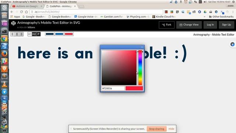Open Other bookmarks folder

221,17
